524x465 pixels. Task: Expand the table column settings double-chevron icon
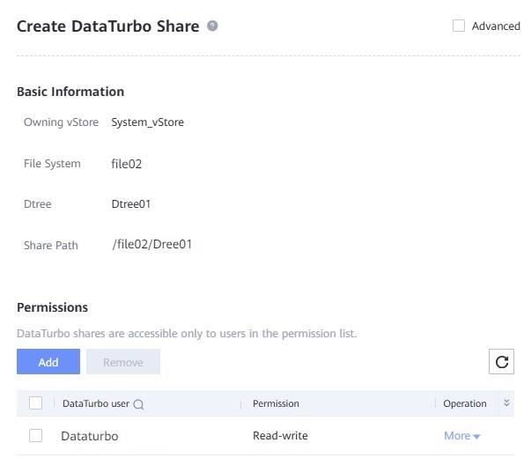pos(506,402)
